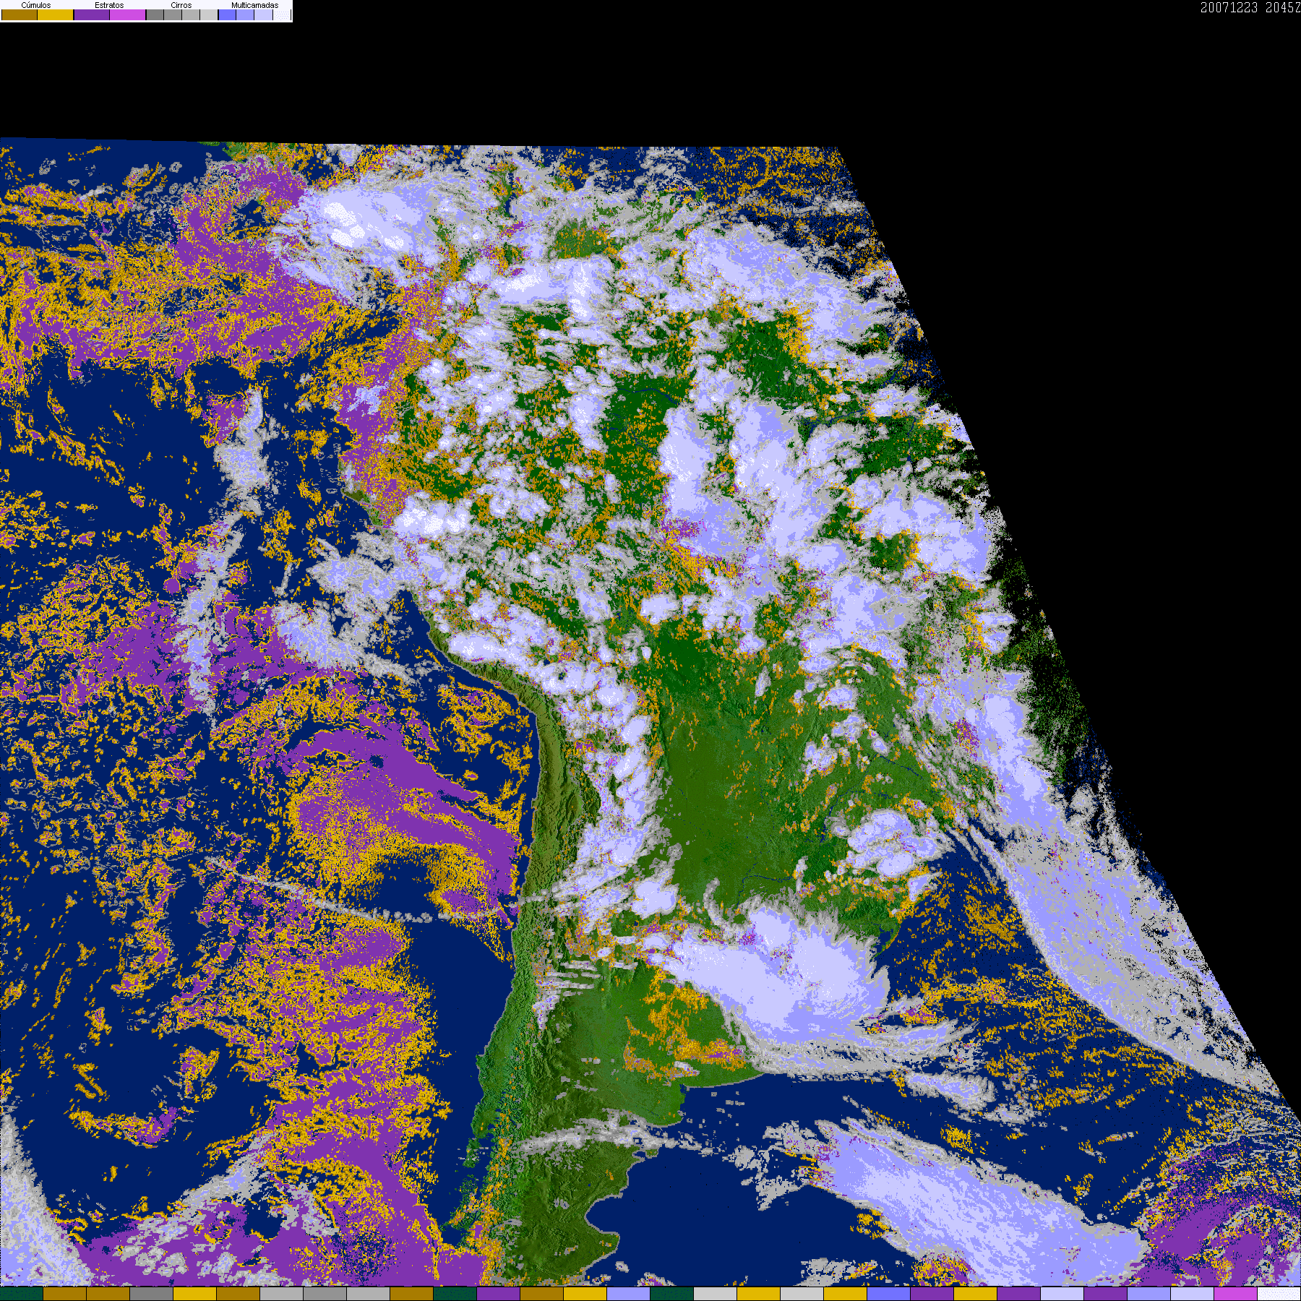The width and height of the screenshot is (1301, 1301).
Task: Pick the darkest gray Cirros legend swatch
Action: pyautogui.click(x=155, y=14)
